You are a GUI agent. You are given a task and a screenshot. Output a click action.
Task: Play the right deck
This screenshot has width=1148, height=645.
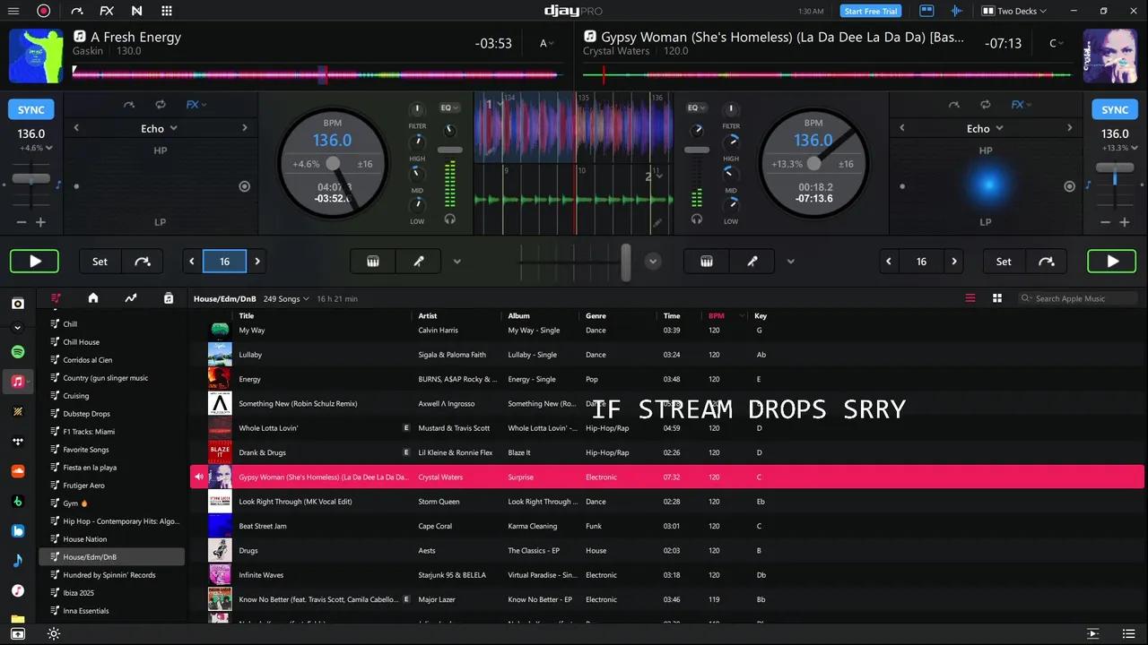tap(1112, 262)
